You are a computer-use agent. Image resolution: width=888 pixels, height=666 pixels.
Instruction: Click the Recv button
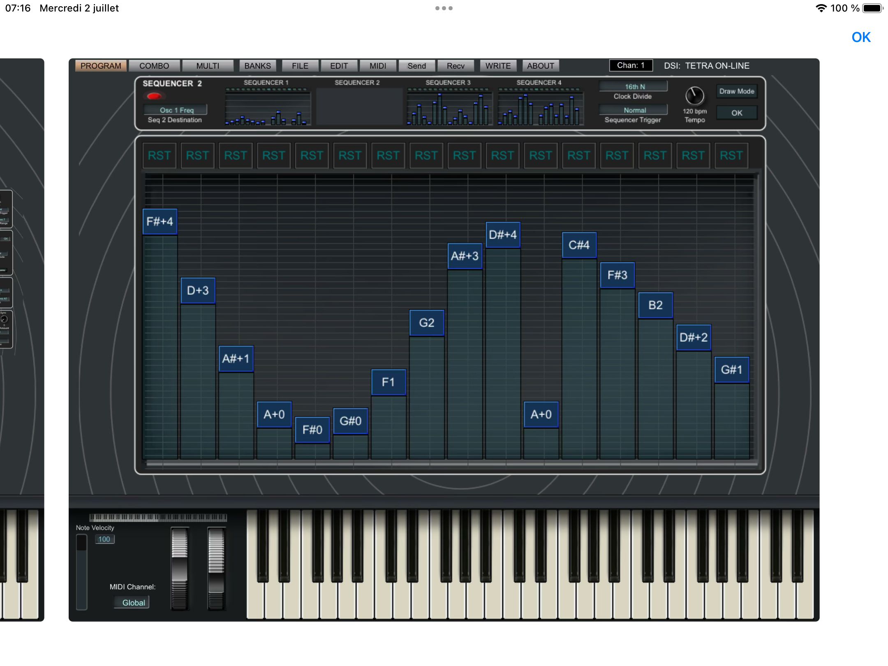(456, 66)
